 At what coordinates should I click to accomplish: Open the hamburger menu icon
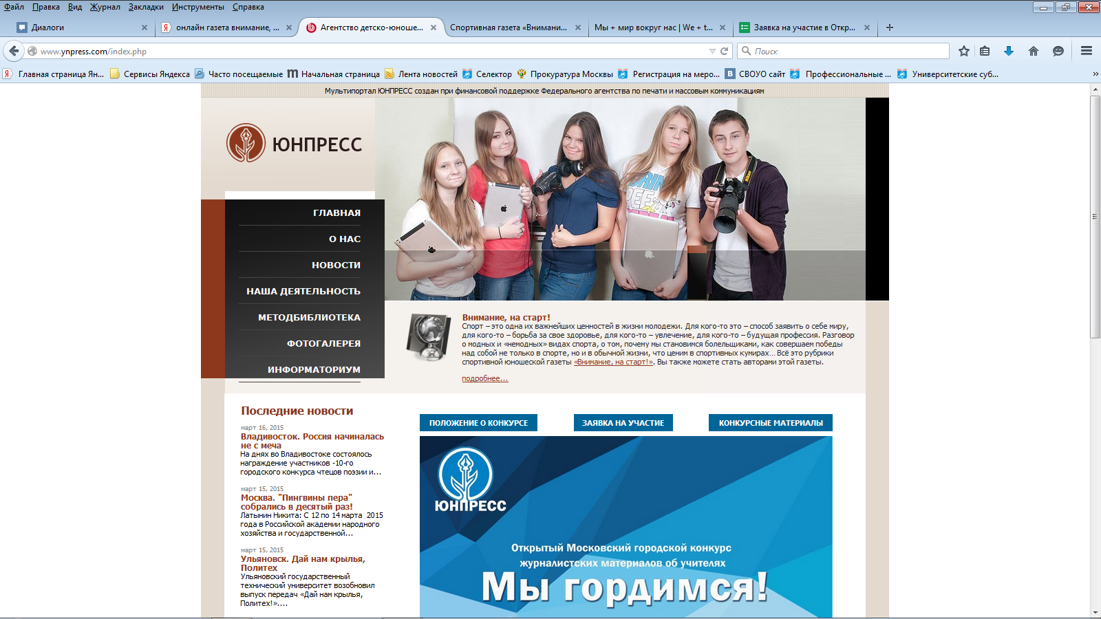[1087, 51]
